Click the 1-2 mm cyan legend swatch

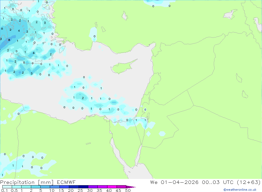click(26, 187)
